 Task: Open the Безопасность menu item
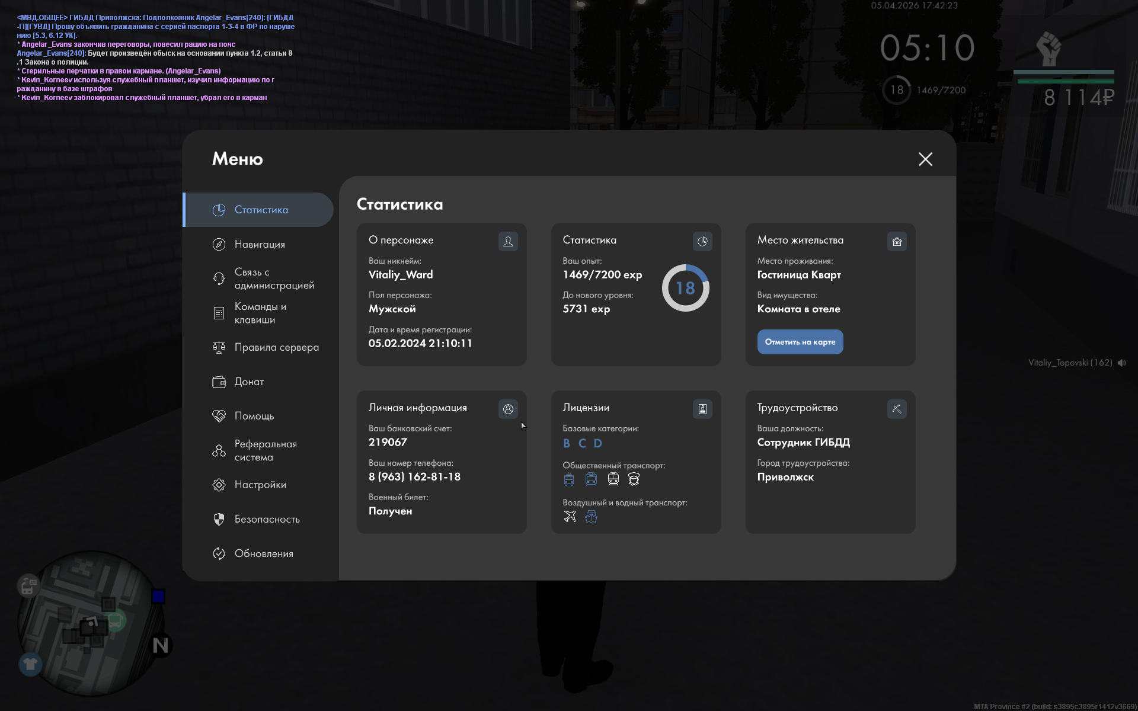tap(267, 519)
